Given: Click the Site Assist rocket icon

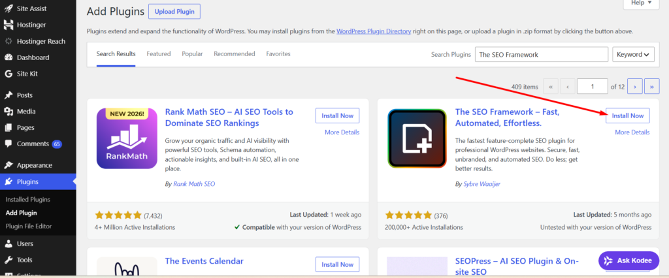Looking at the screenshot, I should [8, 8].
